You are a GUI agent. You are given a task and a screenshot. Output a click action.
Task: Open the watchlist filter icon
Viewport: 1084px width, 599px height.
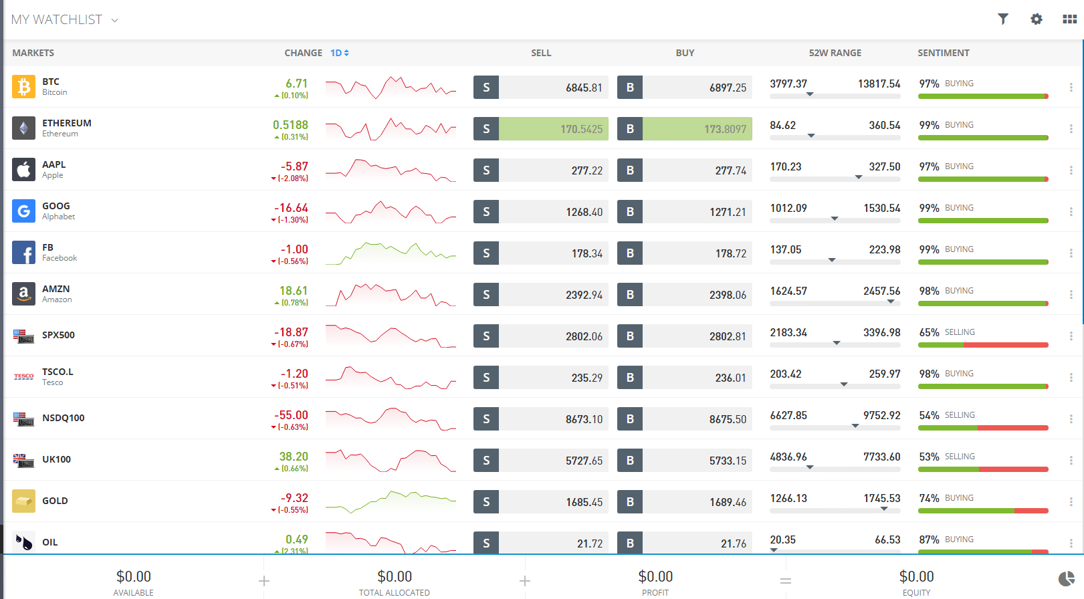(1003, 19)
